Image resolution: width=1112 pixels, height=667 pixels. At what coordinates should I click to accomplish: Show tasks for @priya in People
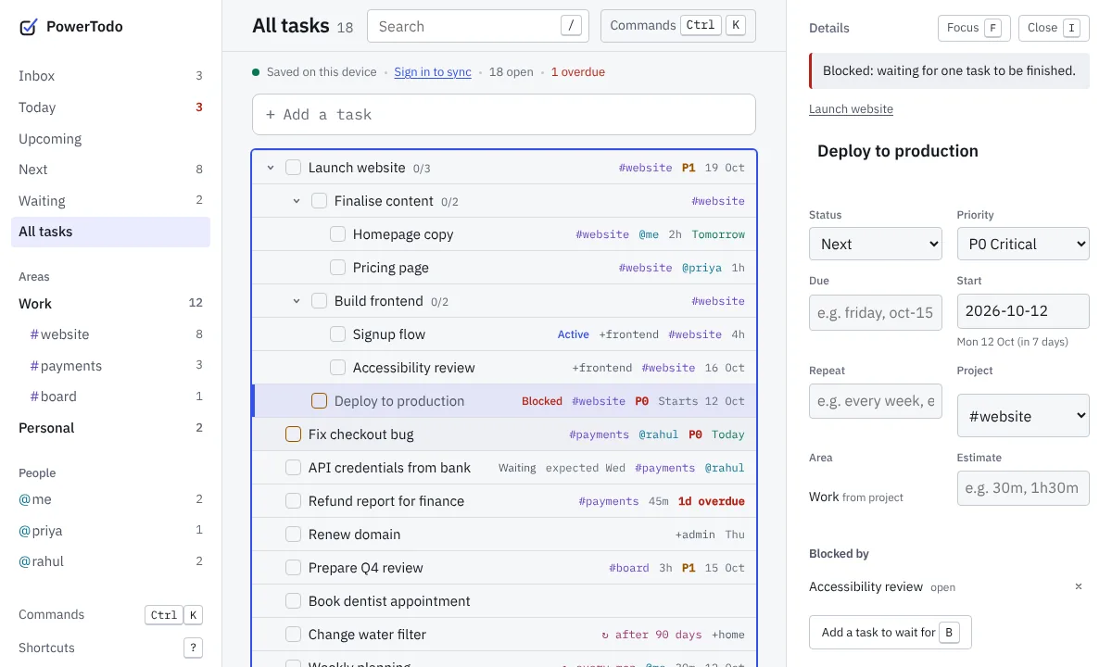(111, 531)
